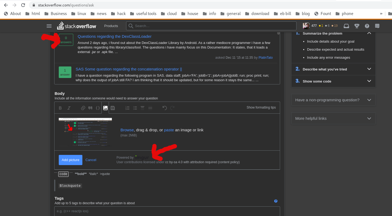
Task: Open Questions regarding the DexClassLoader link
Action: pos(115,36)
